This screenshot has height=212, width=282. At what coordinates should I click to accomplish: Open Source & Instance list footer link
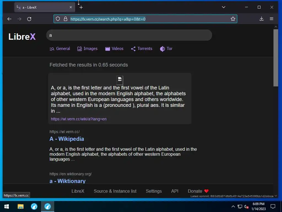pos(115,191)
